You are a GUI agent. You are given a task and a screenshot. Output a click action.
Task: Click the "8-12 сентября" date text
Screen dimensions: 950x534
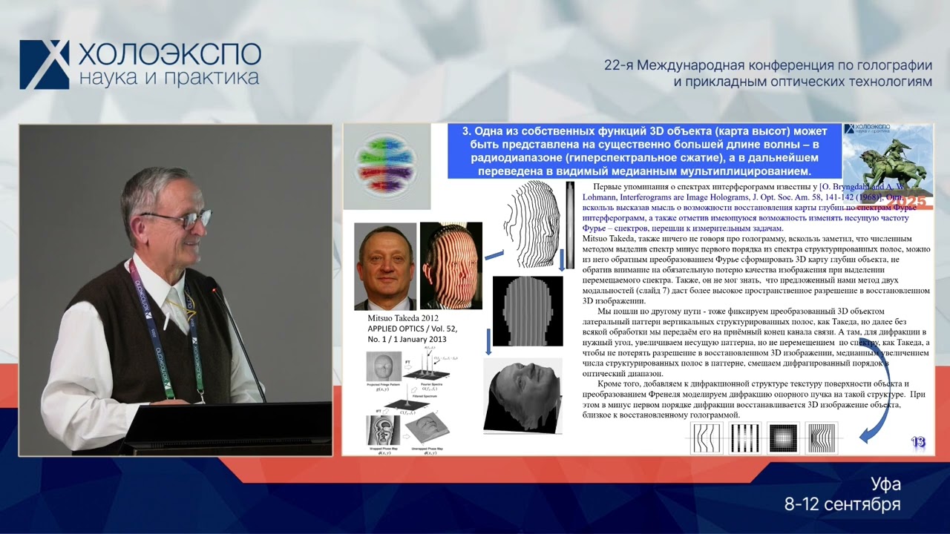(x=842, y=505)
